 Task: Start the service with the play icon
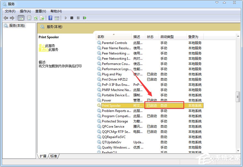[x=65, y=18]
